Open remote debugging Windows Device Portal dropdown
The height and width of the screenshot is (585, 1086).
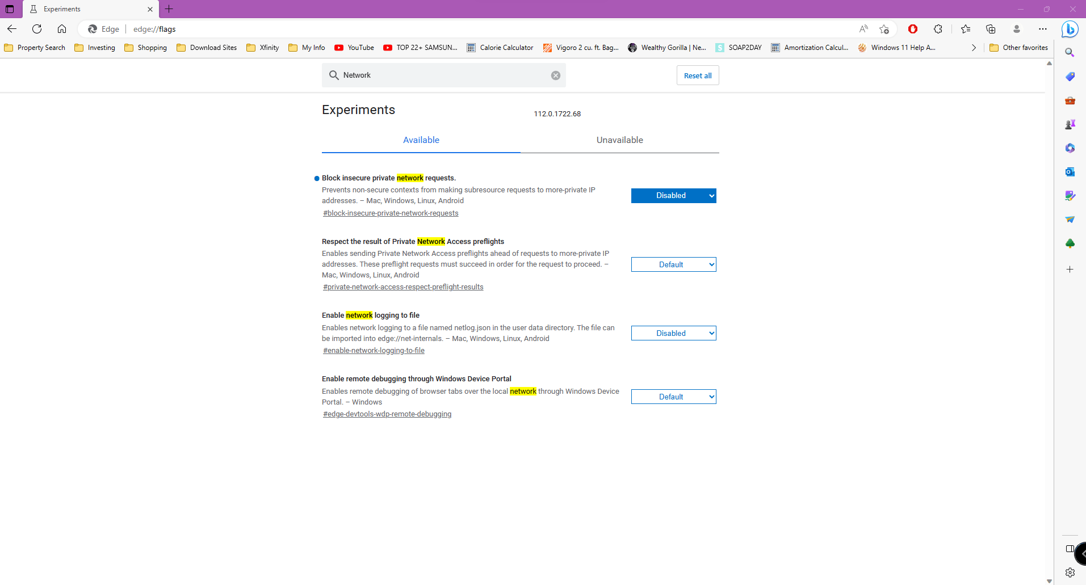pyautogui.click(x=674, y=397)
